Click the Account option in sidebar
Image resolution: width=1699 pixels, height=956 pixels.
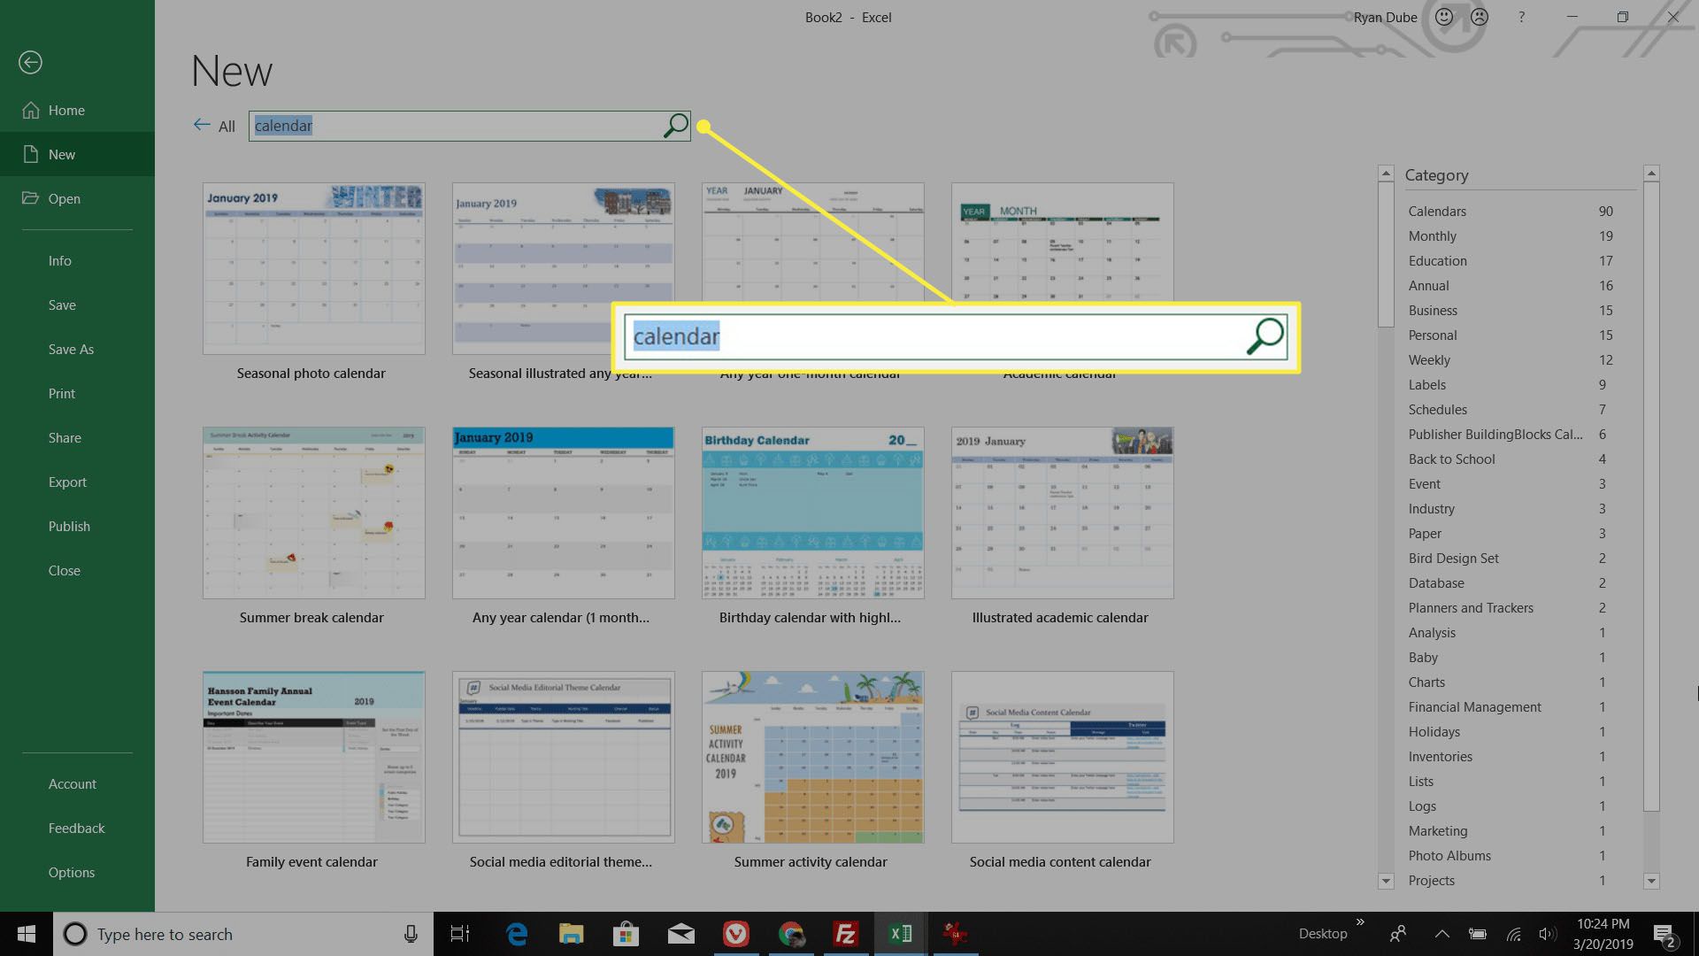pos(71,783)
